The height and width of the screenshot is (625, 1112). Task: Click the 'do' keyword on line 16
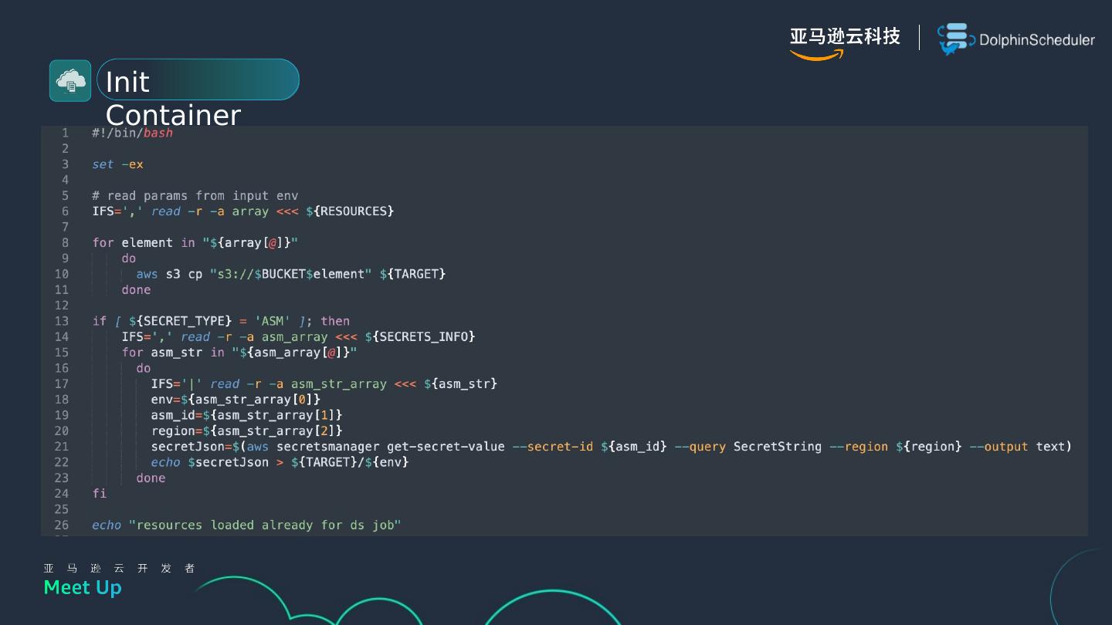pos(144,368)
